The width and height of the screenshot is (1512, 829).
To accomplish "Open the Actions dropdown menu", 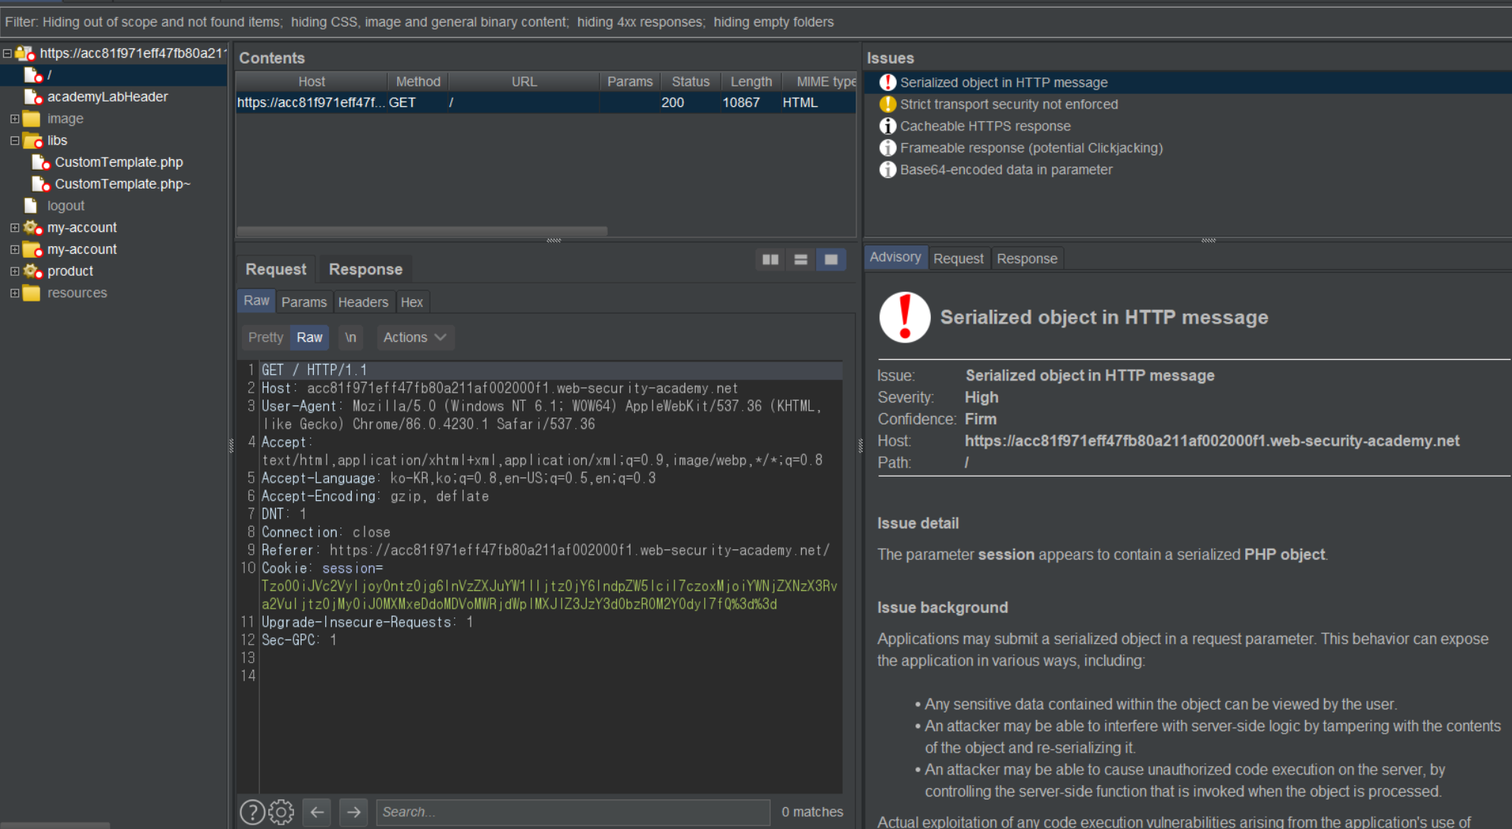I will pyautogui.click(x=414, y=337).
